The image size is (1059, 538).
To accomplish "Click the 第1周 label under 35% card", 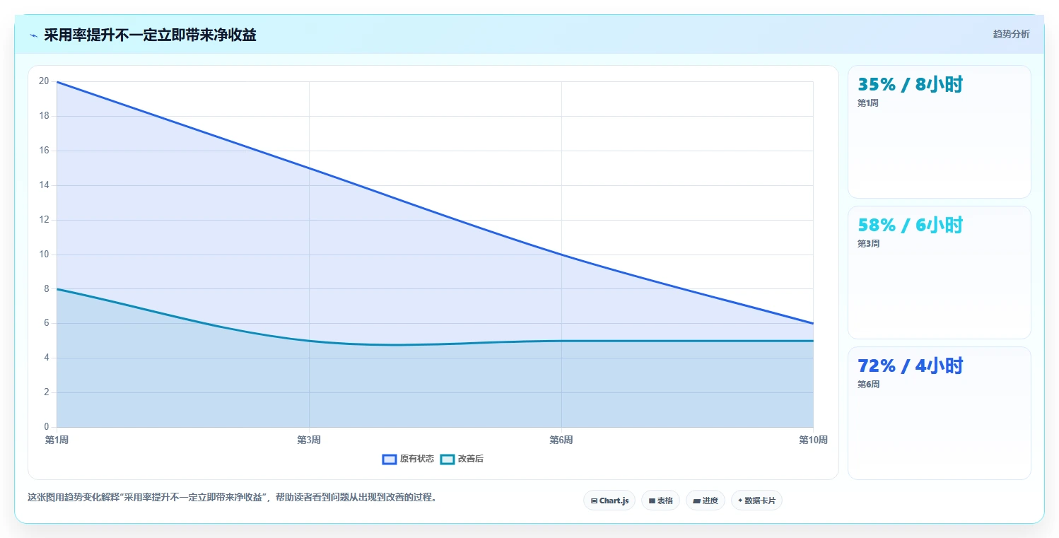I will point(868,103).
